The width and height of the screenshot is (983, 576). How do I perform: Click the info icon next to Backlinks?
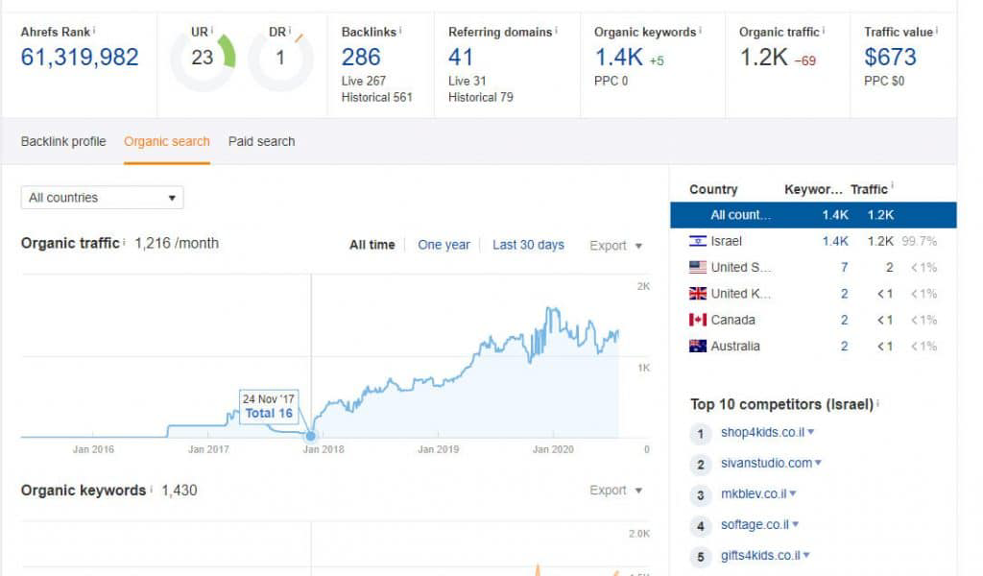(x=400, y=29)
